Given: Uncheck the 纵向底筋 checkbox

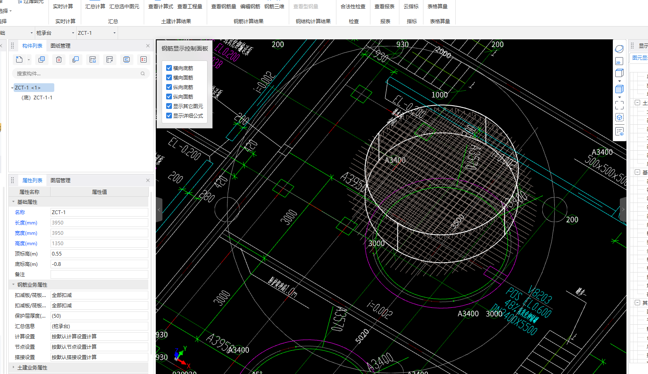Looking at the screenshot, I should 169,87.
